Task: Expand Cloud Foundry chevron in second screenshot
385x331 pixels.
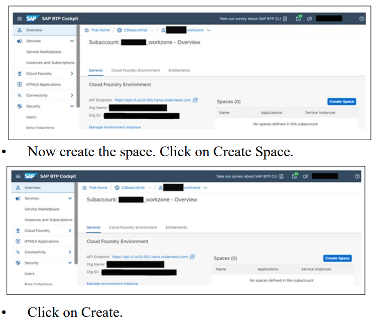Action: (x=70, y=230)
